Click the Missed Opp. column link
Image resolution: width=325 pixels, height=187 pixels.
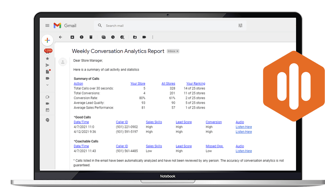click(214, 146)
